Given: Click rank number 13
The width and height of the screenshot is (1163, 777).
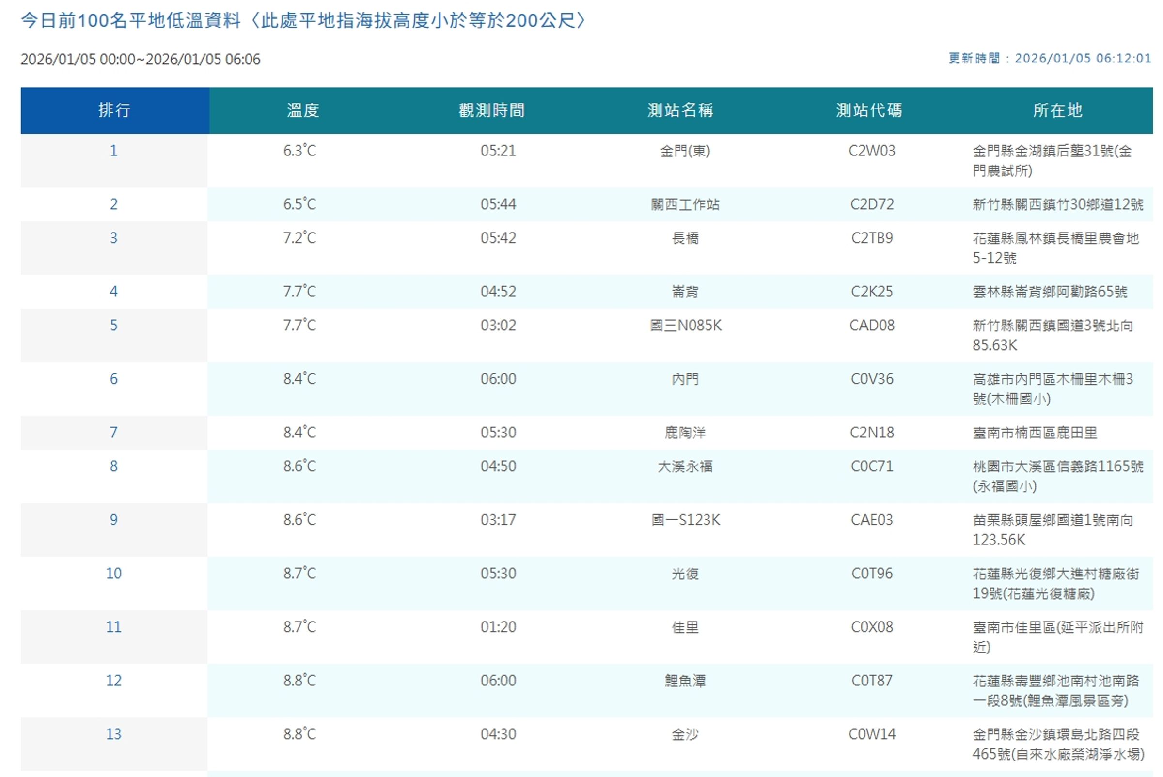Looking at the screenshot, I should (114, 734).
